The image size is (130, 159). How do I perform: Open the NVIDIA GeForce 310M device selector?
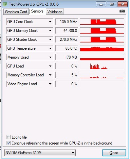pos(40,153)
